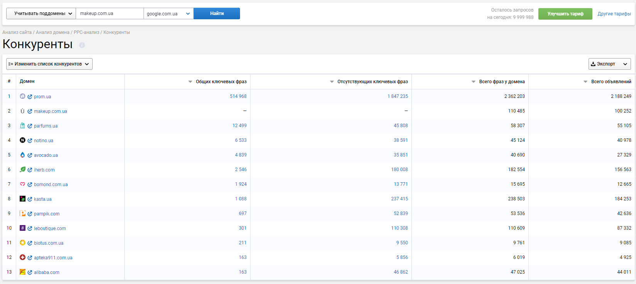Open the external link icon beside iherb.com
This screenshot has height=284, width=636.
[x=30, y=170]
